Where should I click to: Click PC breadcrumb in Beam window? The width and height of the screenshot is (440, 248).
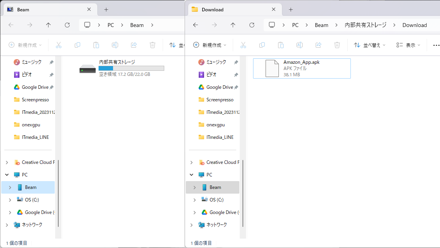click(111, 25)
